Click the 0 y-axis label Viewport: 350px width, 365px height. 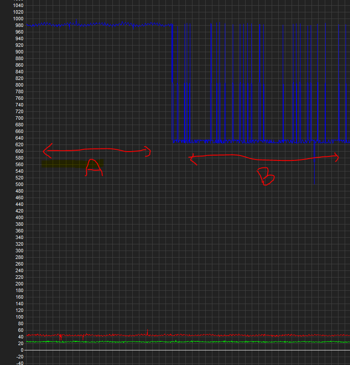22,350
